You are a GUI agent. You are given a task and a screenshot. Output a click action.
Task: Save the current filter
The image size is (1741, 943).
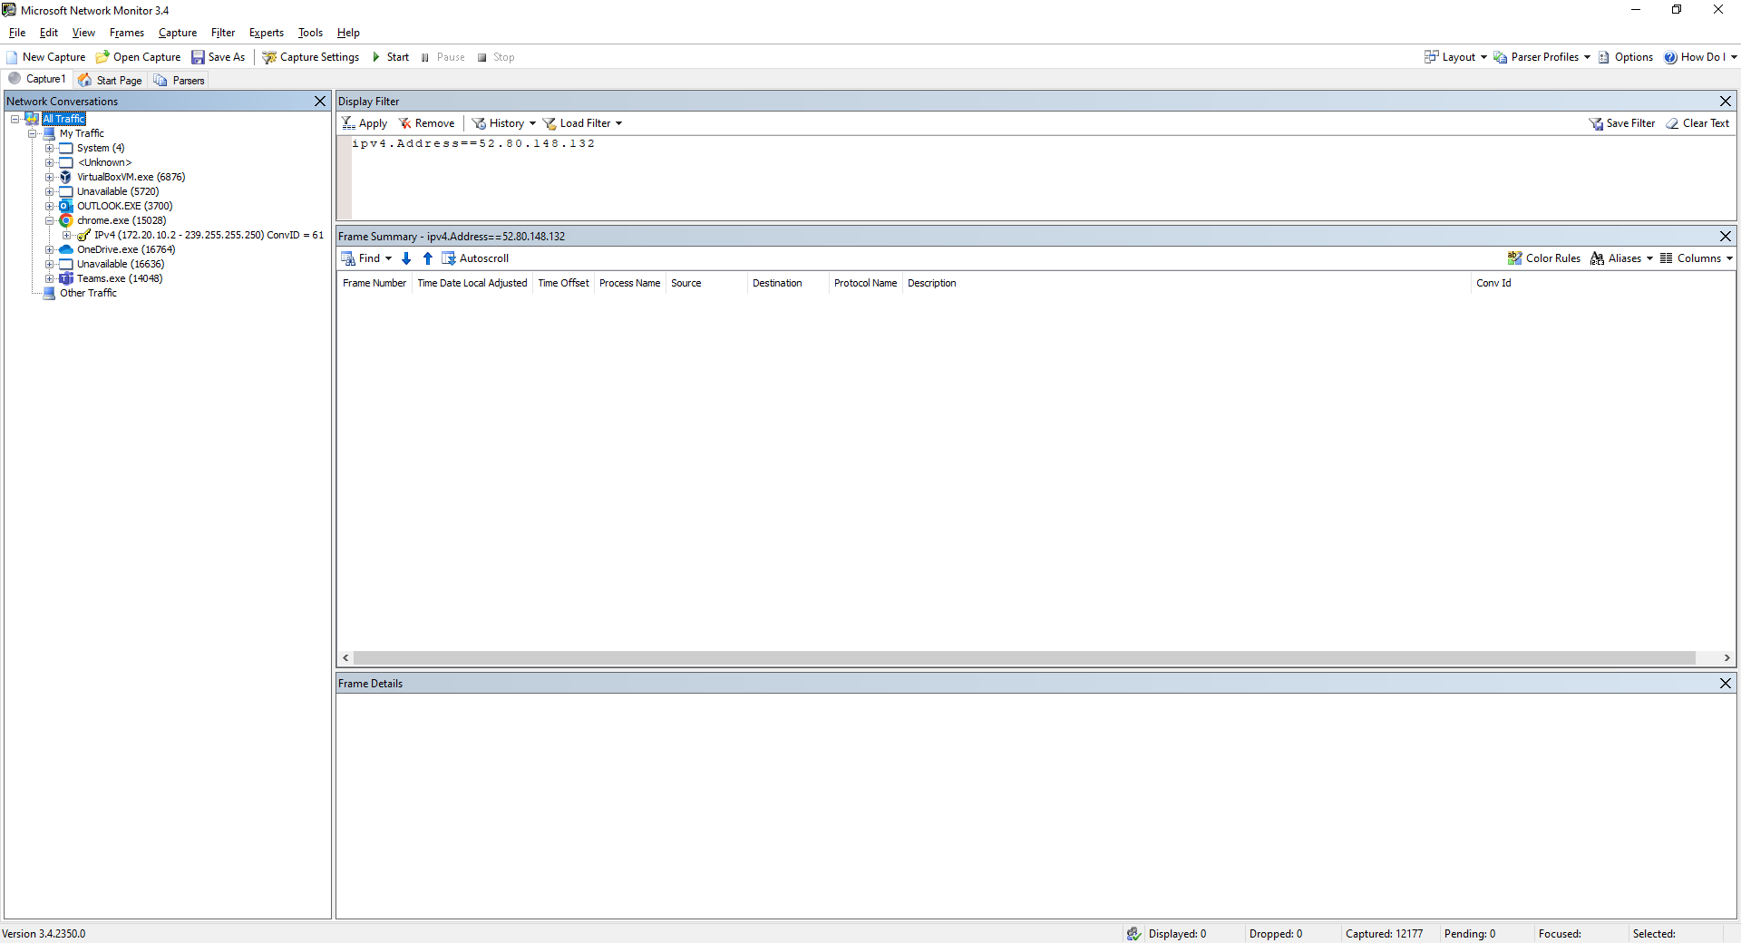(x=1622, y=122)
